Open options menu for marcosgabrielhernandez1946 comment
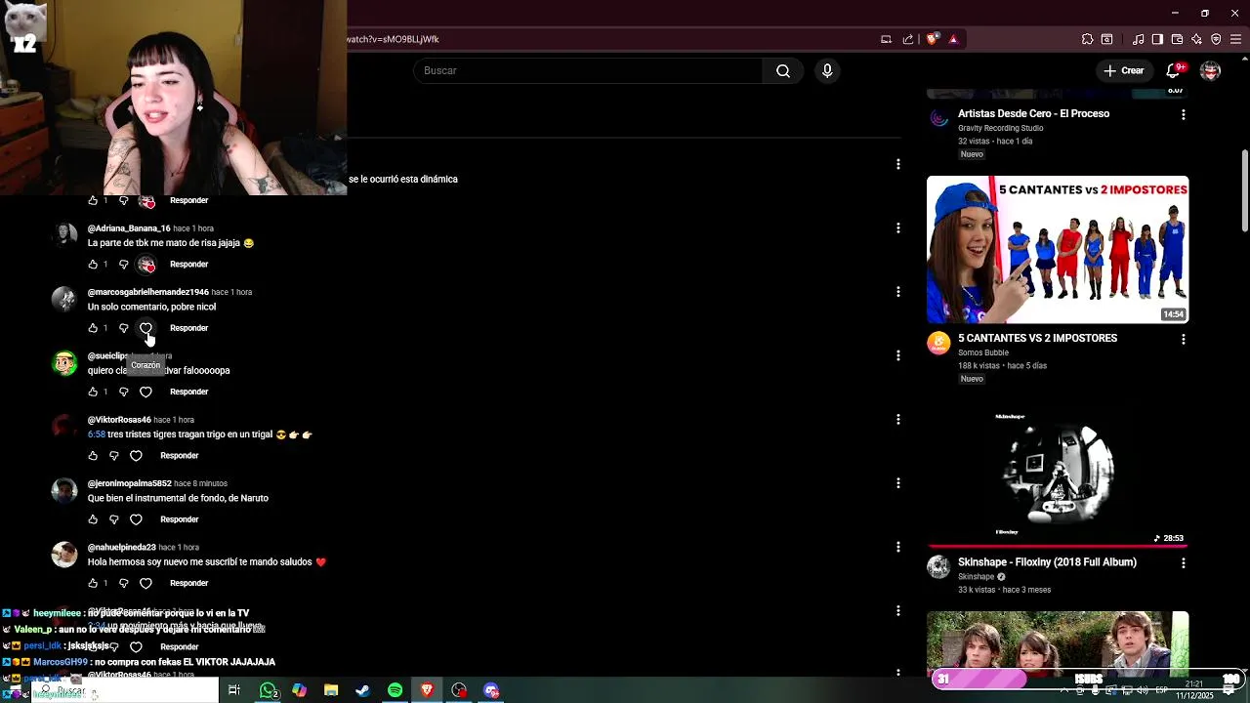The width and height of the screenshot is (1250, 703). point(897,291)
